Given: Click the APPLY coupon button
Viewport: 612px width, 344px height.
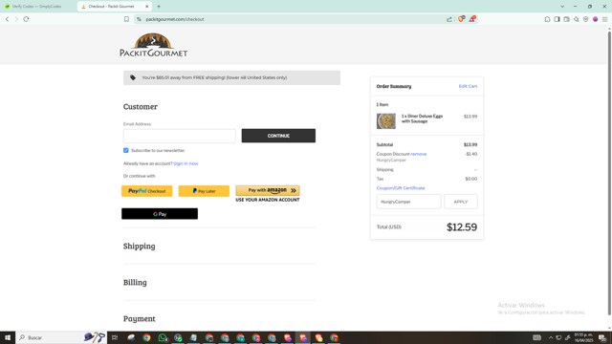Looking at the screenshot, I should click(461, 202).
